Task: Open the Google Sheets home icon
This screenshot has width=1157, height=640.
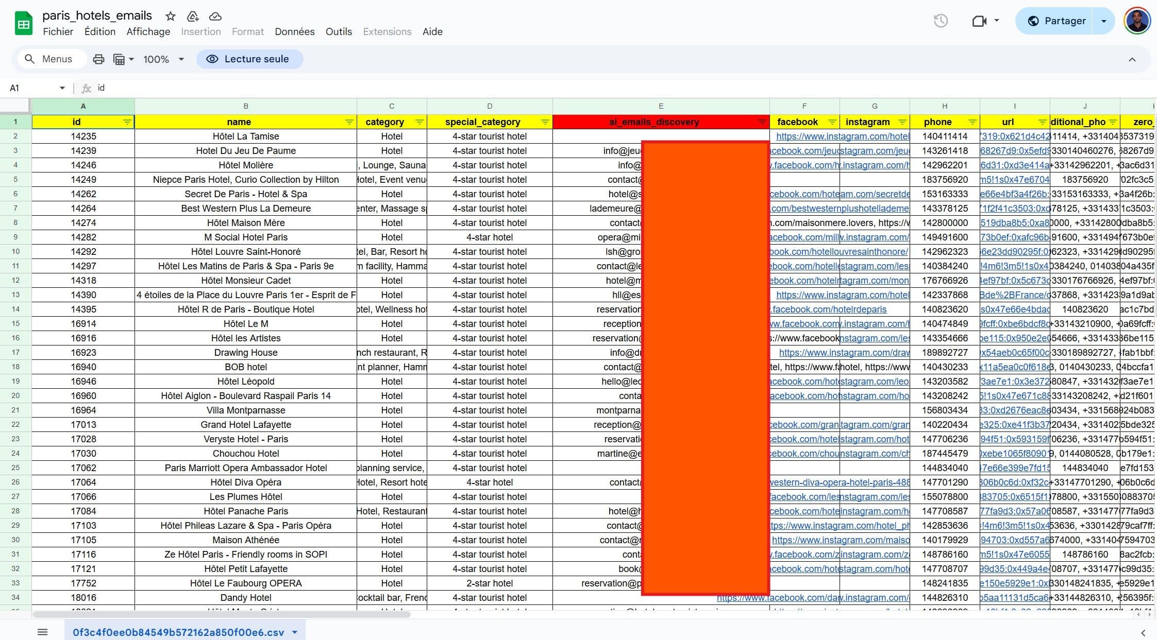Action: point(24,24)
